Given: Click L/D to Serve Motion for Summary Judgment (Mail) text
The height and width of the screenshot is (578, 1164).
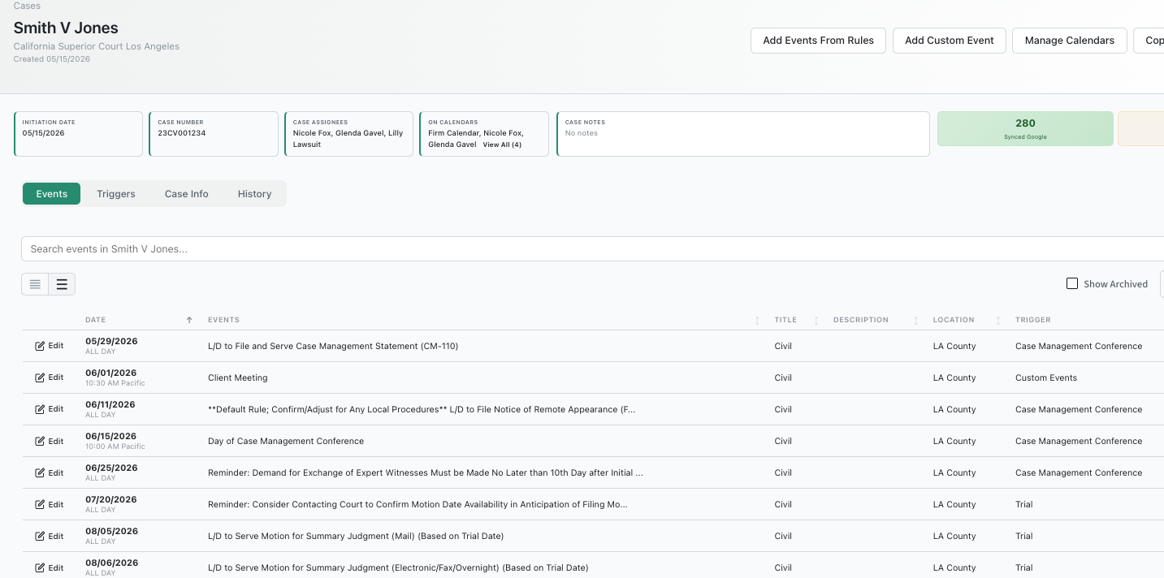Looking at the screenshot, I should tap(356, 536).
